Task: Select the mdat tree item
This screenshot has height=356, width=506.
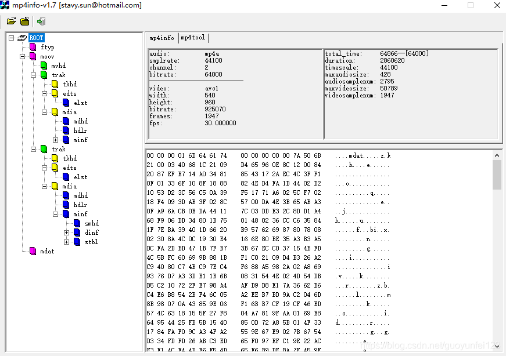Action: 47,251
